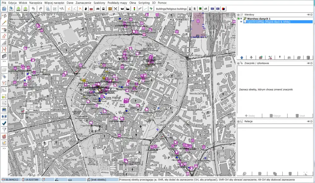Screen dimensions: 315x183
Task: Open the Podkłady mapy menu
Action: [117, 3]
